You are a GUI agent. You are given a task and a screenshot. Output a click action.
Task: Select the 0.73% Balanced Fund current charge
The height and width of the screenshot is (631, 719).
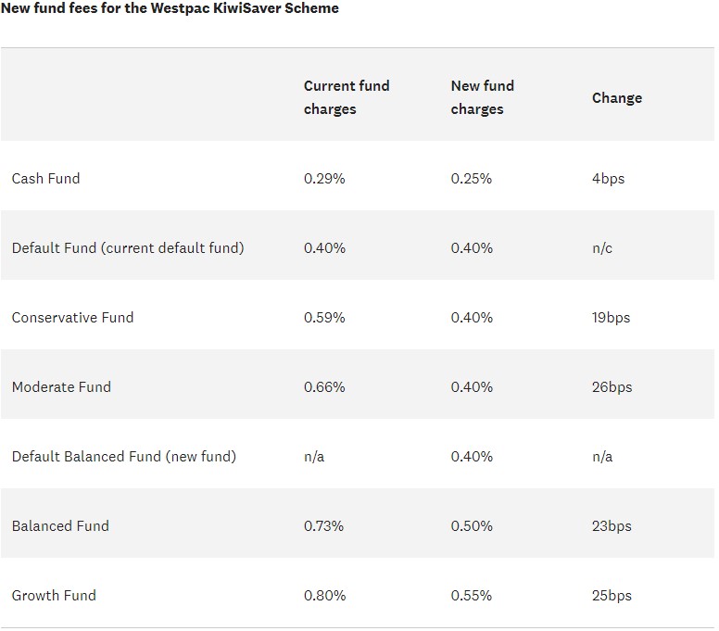(323, 526)
